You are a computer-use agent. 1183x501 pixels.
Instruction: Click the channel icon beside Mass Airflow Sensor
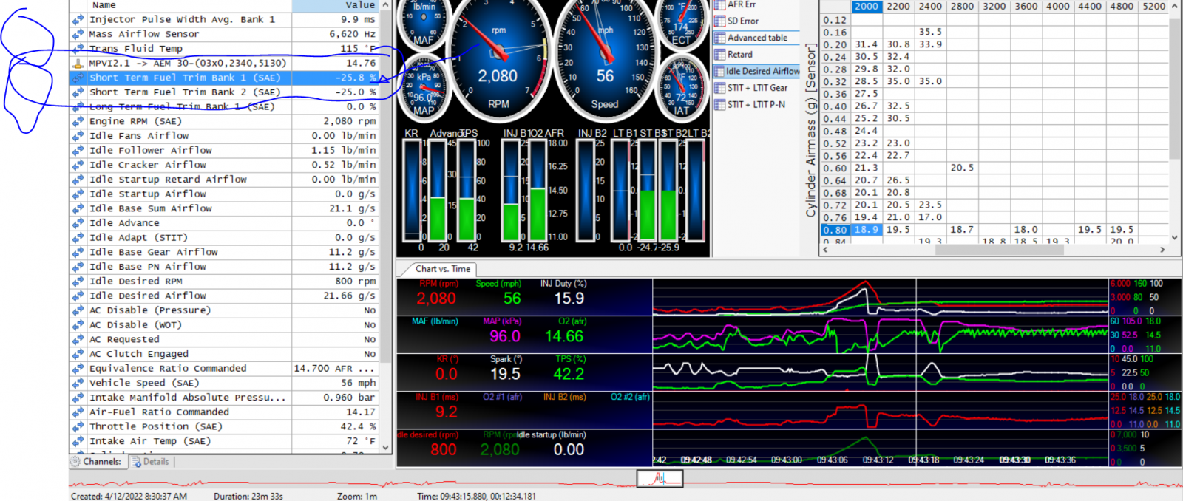(x=78, y=34)
